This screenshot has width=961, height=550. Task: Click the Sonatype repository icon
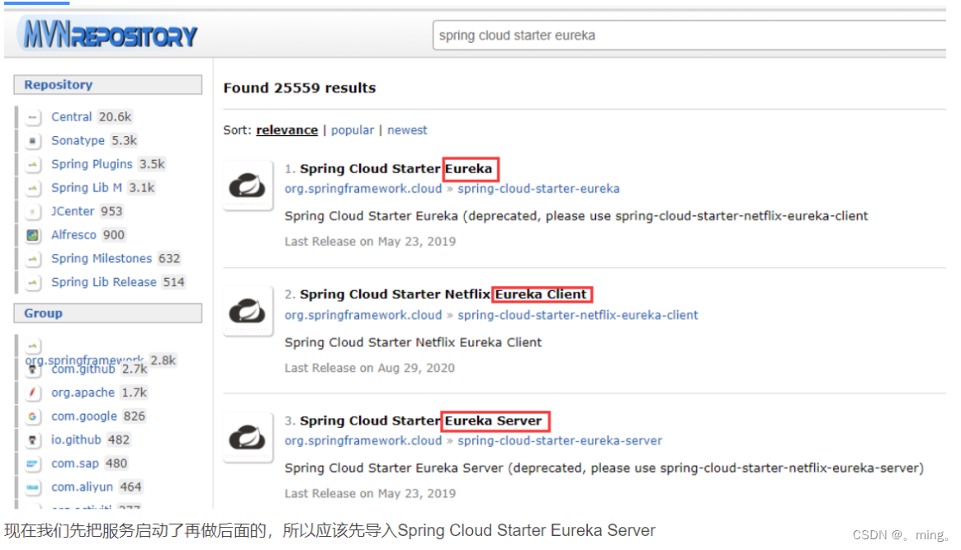[x=33, y=141]
